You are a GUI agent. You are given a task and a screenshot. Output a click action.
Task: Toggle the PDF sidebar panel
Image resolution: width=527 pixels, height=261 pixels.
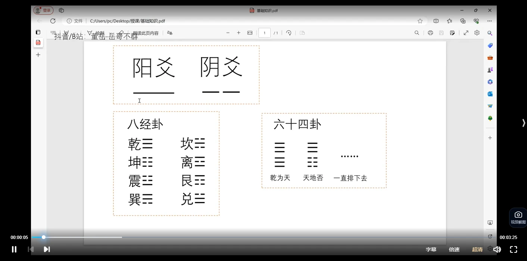click(x=38, y=32)
